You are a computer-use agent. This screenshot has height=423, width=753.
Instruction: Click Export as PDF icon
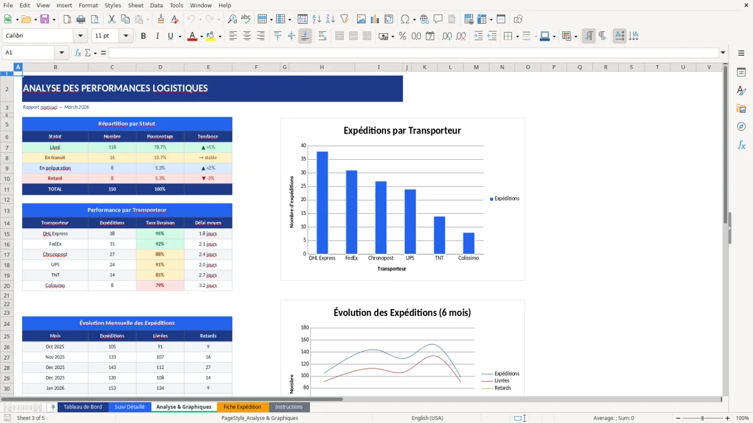(x=67, y=19)
